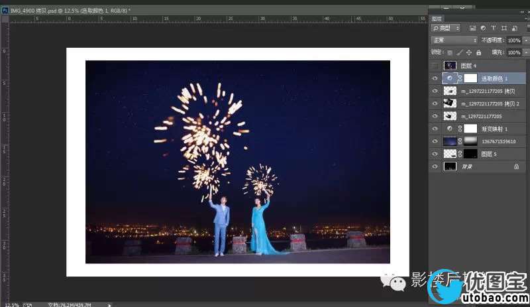The image size is (530, 307).
Task: Select the 图层 5 black mask thumbnail
Action: point(470,154)
